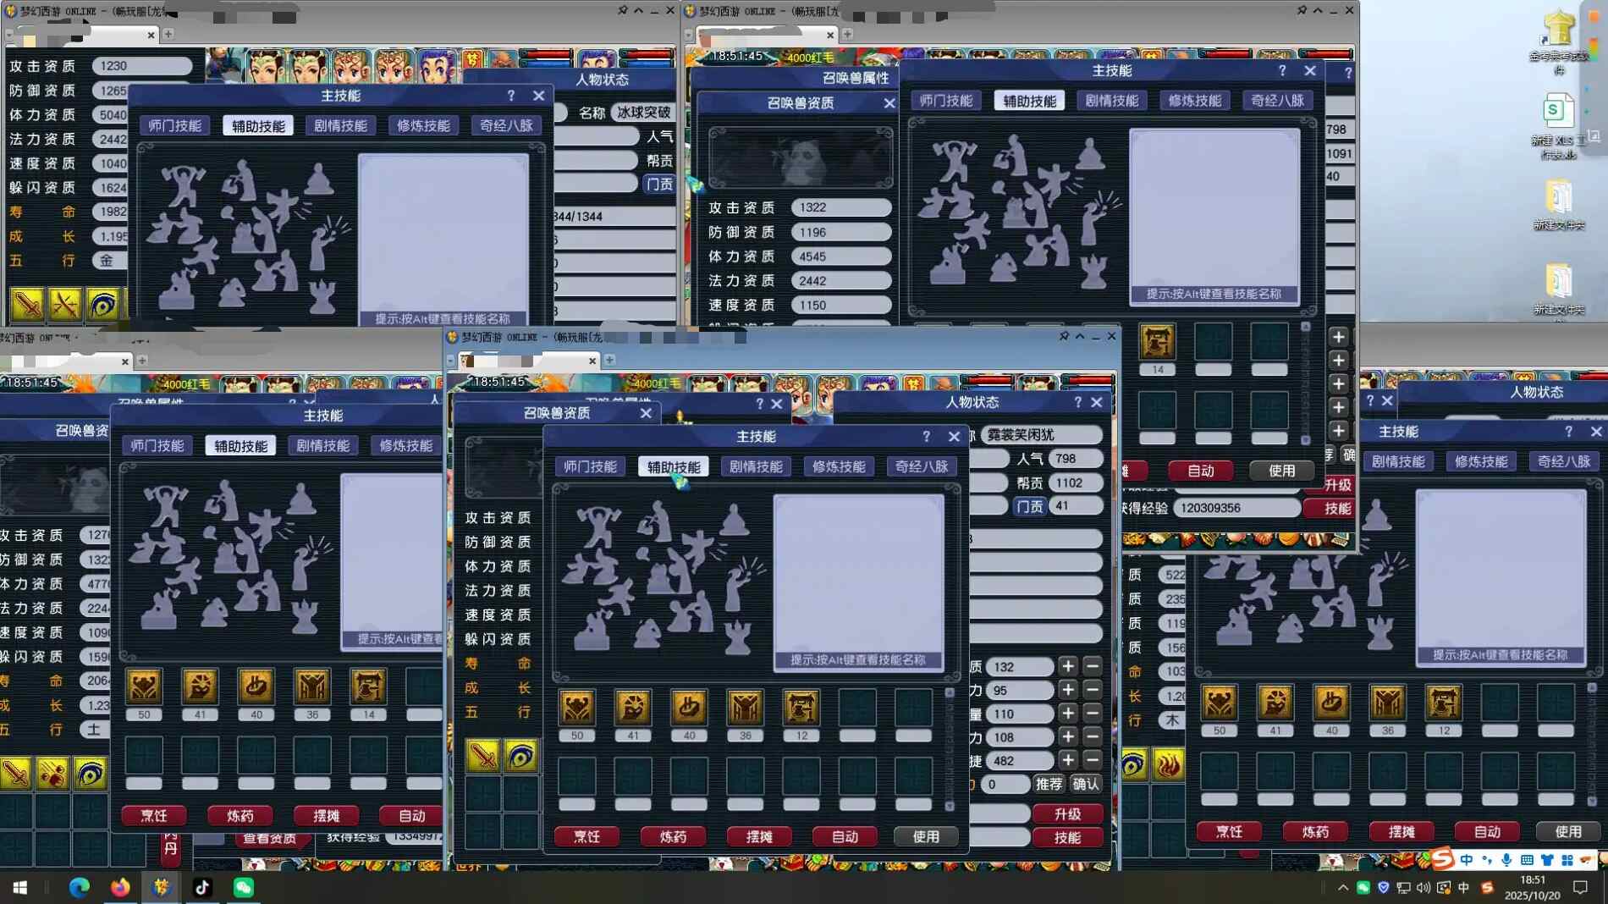1608x904 pixels.
Task: Click 技能 button in center window
Action: tap(1067, 837)
